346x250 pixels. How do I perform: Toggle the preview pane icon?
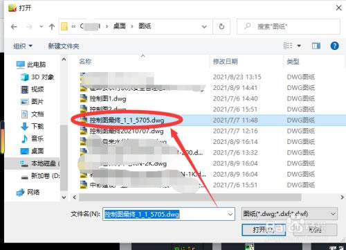point(316,46)
